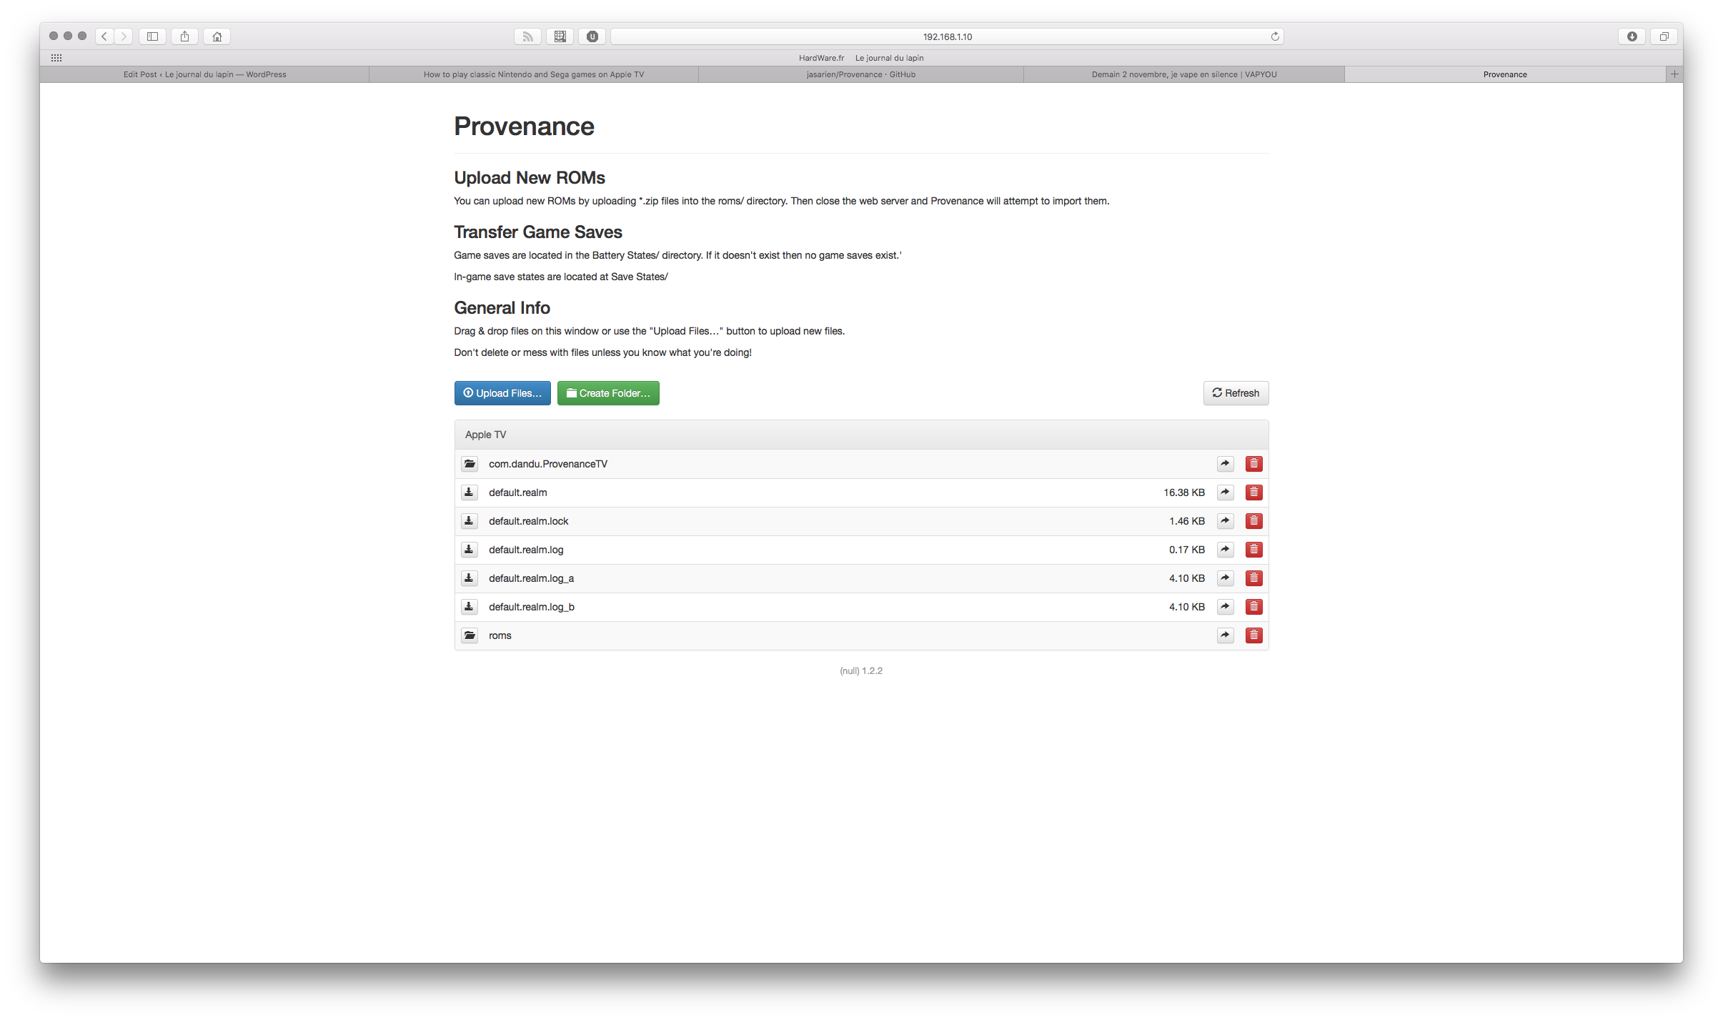Delete default.realm with red trash icon
Image resolution: width=1723 pixels, height=1020 pixels.
(x=1253, y=492)
